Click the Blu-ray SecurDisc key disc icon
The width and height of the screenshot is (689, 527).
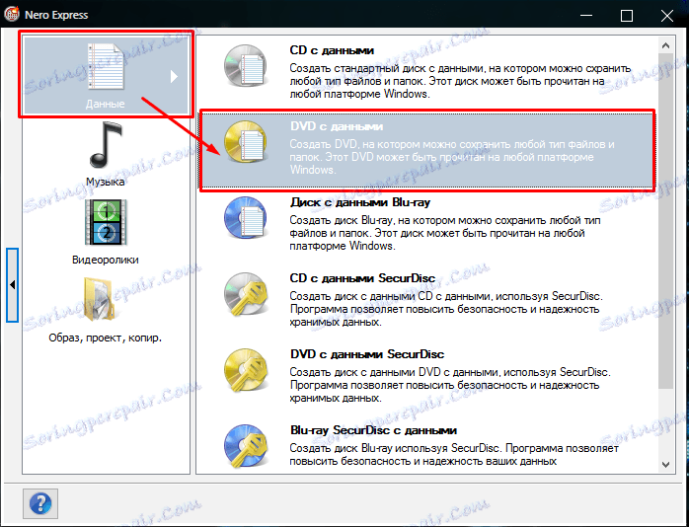(x=245, y=446)
